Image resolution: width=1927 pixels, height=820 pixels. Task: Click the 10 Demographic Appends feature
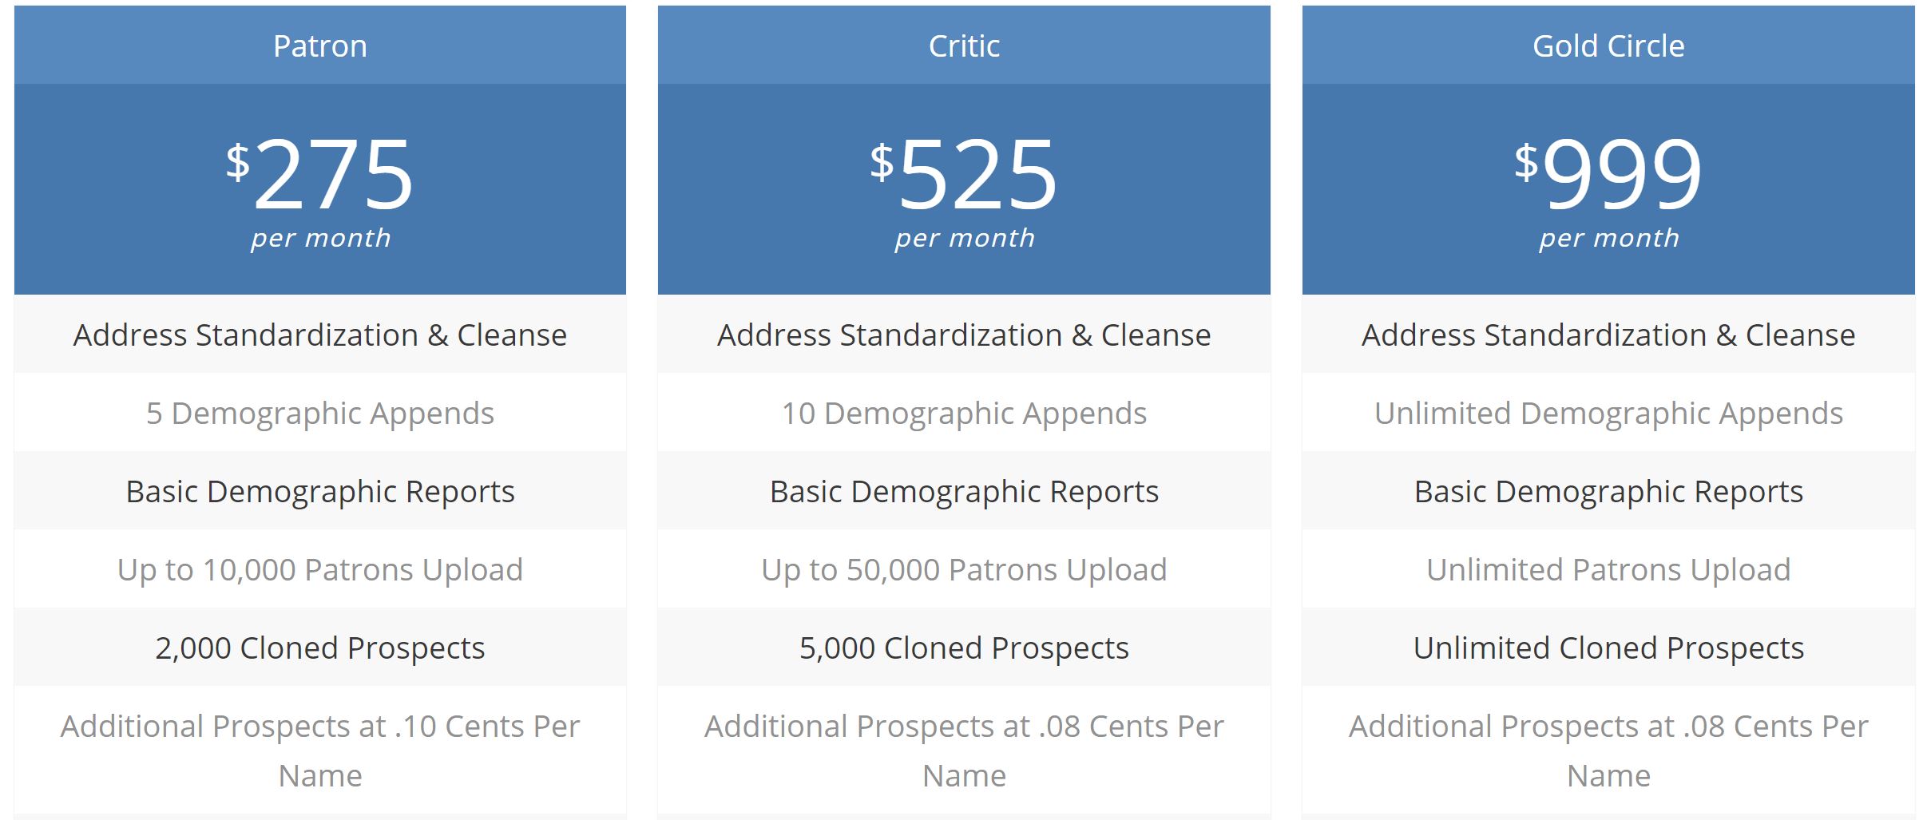click(964, 414)
